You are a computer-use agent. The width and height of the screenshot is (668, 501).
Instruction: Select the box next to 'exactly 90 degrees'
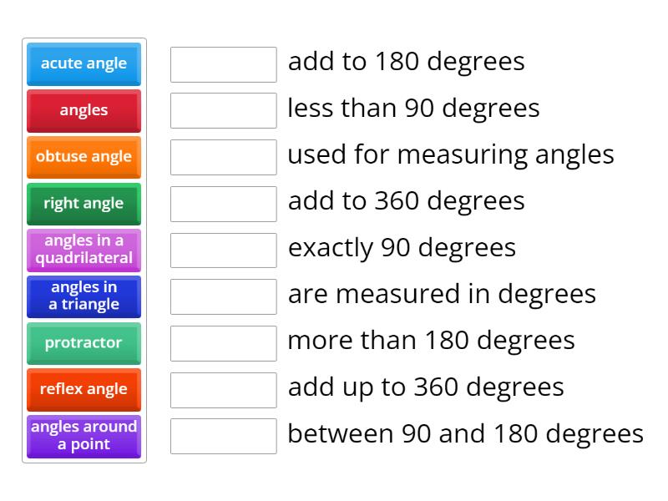(223, 250)
